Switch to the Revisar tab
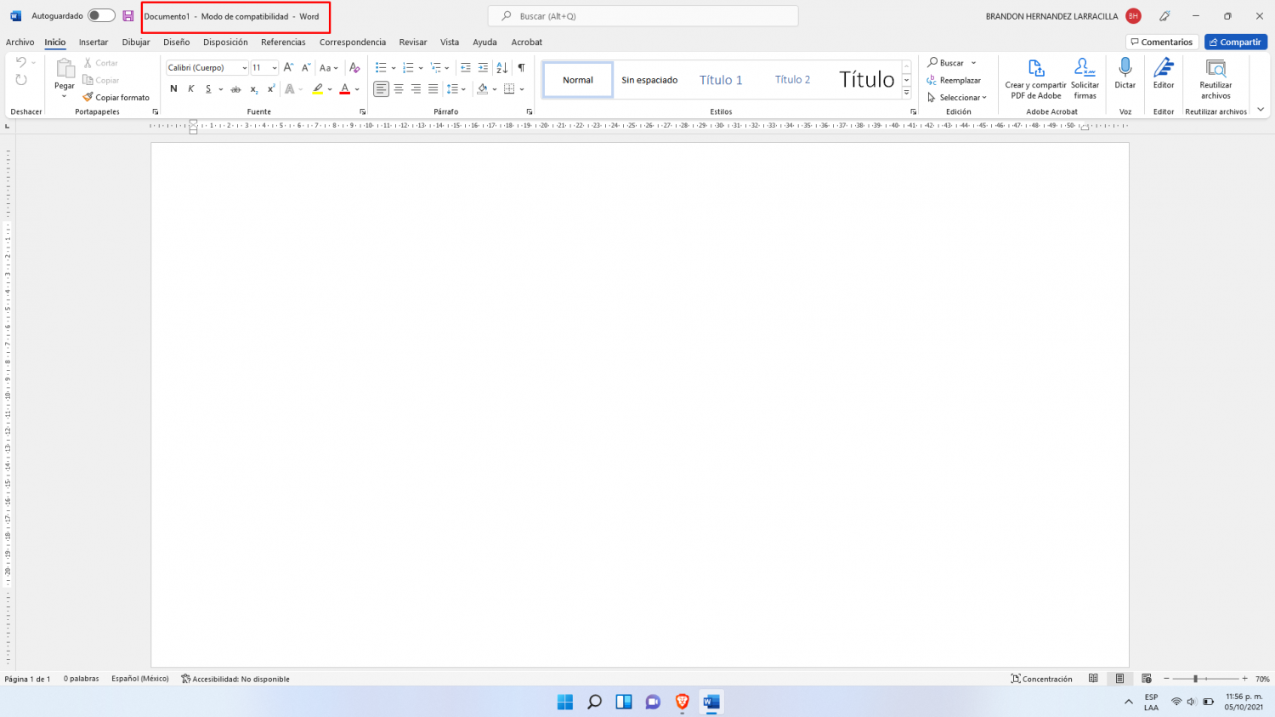The height and width of the screenshot is (717, 1275). pos(413,42)
